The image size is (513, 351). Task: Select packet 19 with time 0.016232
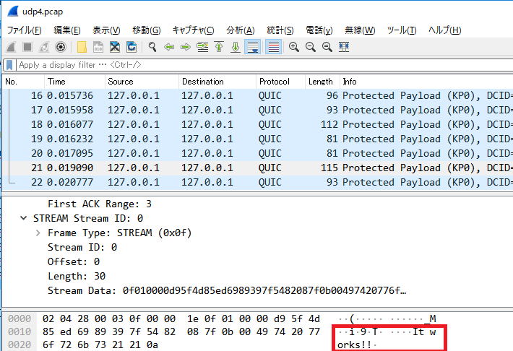[258, 139]
